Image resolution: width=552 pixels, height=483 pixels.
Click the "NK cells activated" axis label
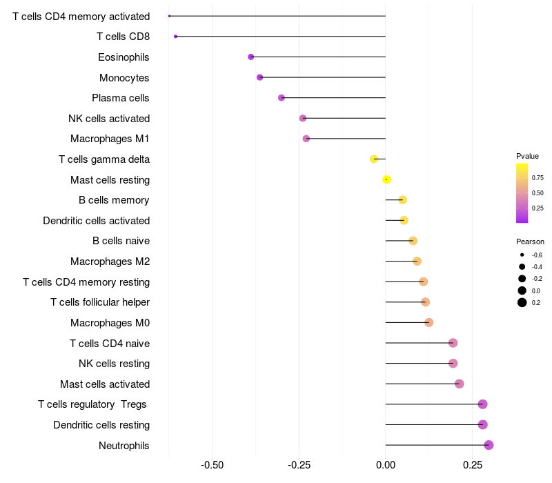click(109, 119)
